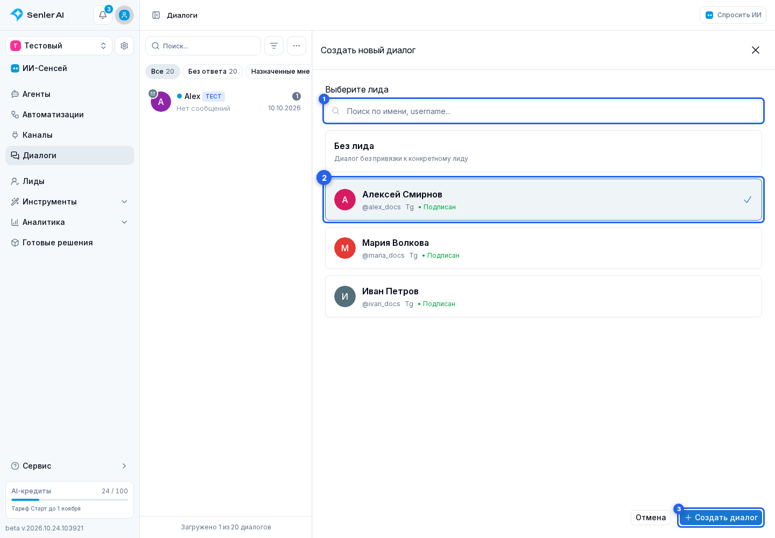775x538 pixels.
Task: Choose the Без лида option
Action: [544, 151]
